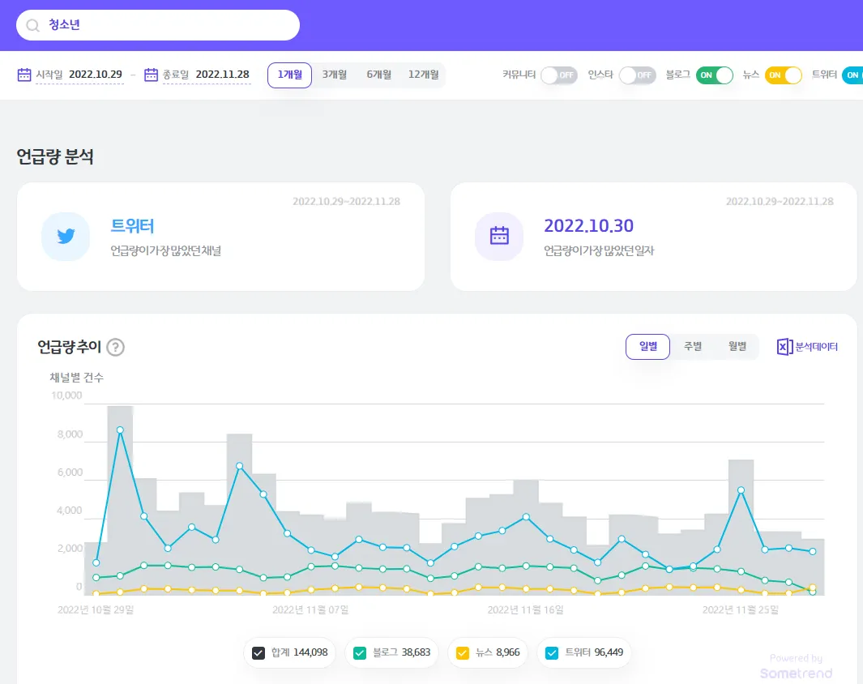Uncheck the 트위터 legend checkbox
This screenshot has width=863, height=684.
[552, 652]
